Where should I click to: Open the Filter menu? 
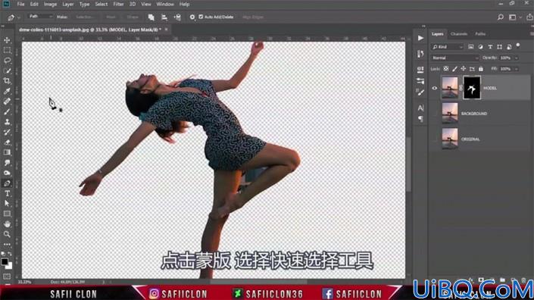click(x=118, y=4)
